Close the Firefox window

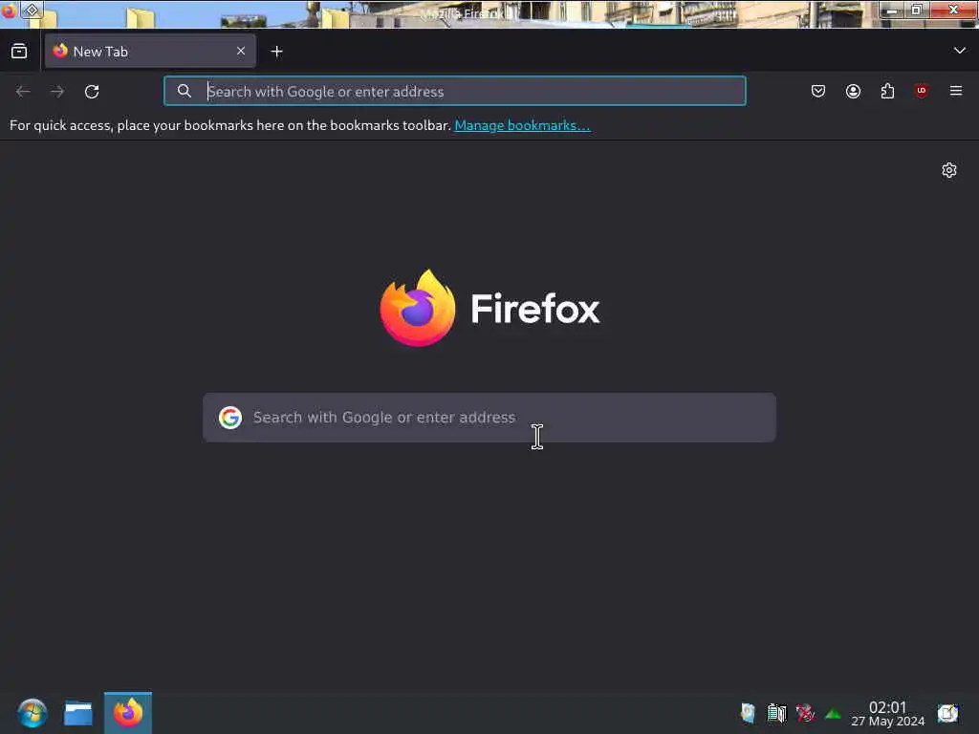point(953,10)
